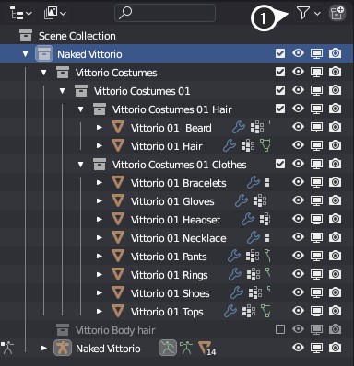The height and width of the screenshot is (366, 354).
Task: Click the mesh children icon labeled 14
Action: [206, 349]
